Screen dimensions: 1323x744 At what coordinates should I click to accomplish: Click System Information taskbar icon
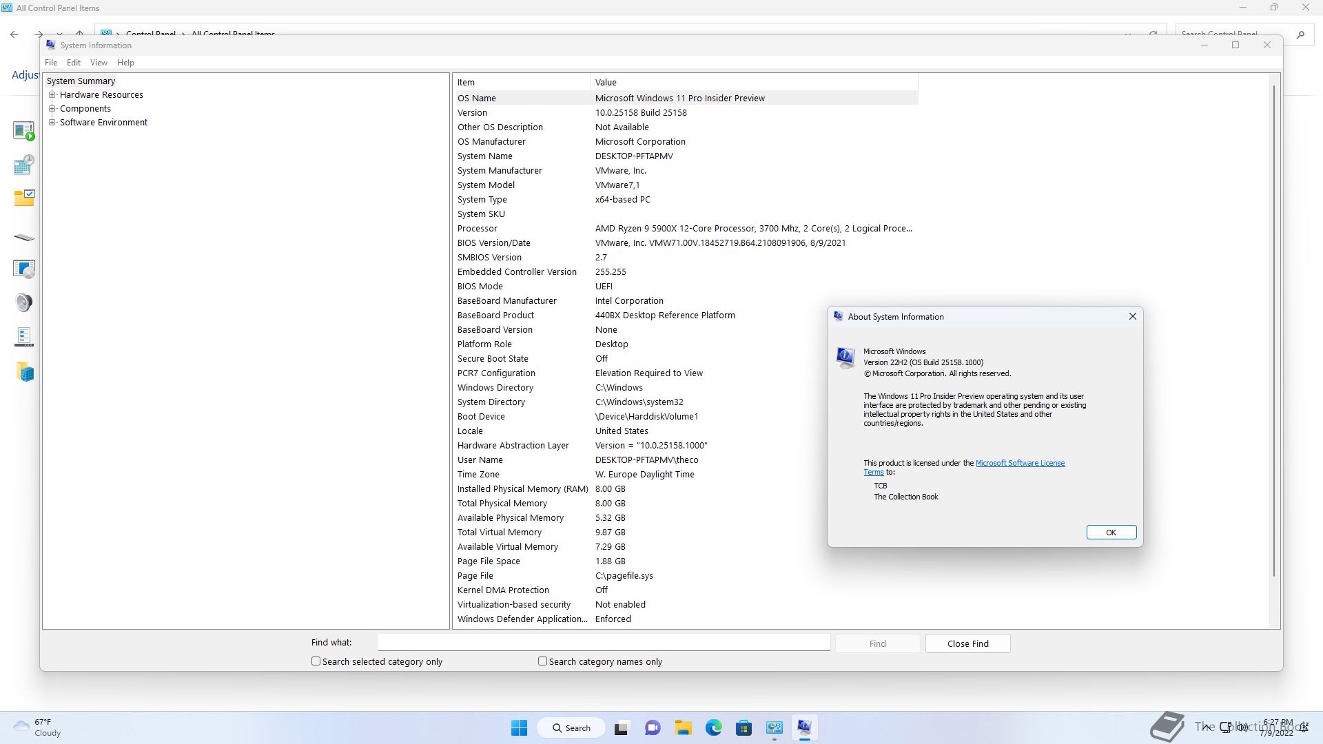click(804, 727)
